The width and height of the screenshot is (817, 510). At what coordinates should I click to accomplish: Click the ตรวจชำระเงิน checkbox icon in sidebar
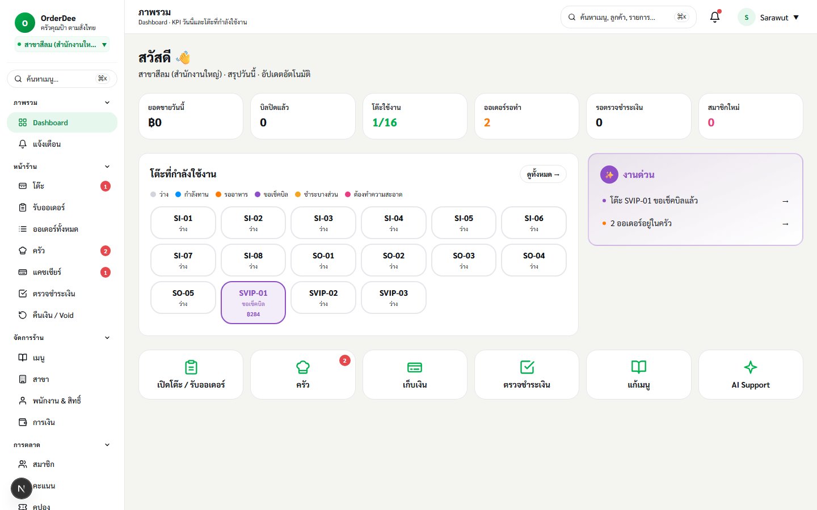tap(23, 294)
